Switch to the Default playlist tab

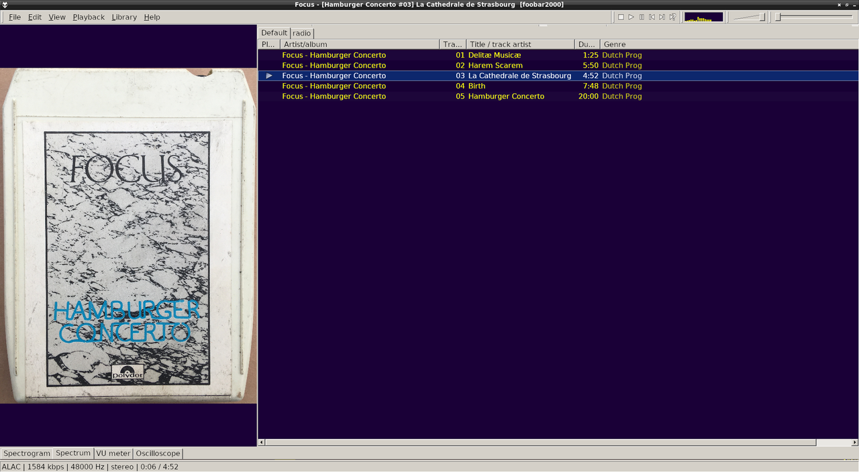pyautogui.click(x=274, y=33)
